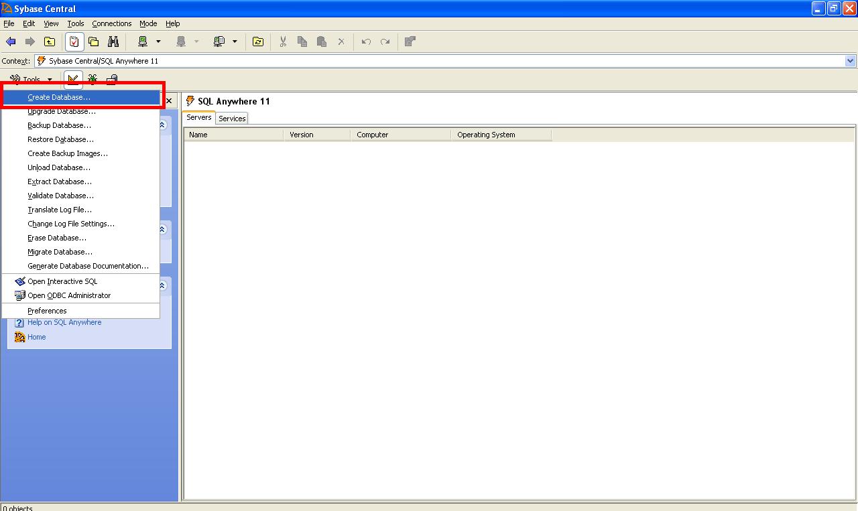The width and height of the screenshot is (858, 511).
Task: Select the green Connect to server icon
Action: 143,41
